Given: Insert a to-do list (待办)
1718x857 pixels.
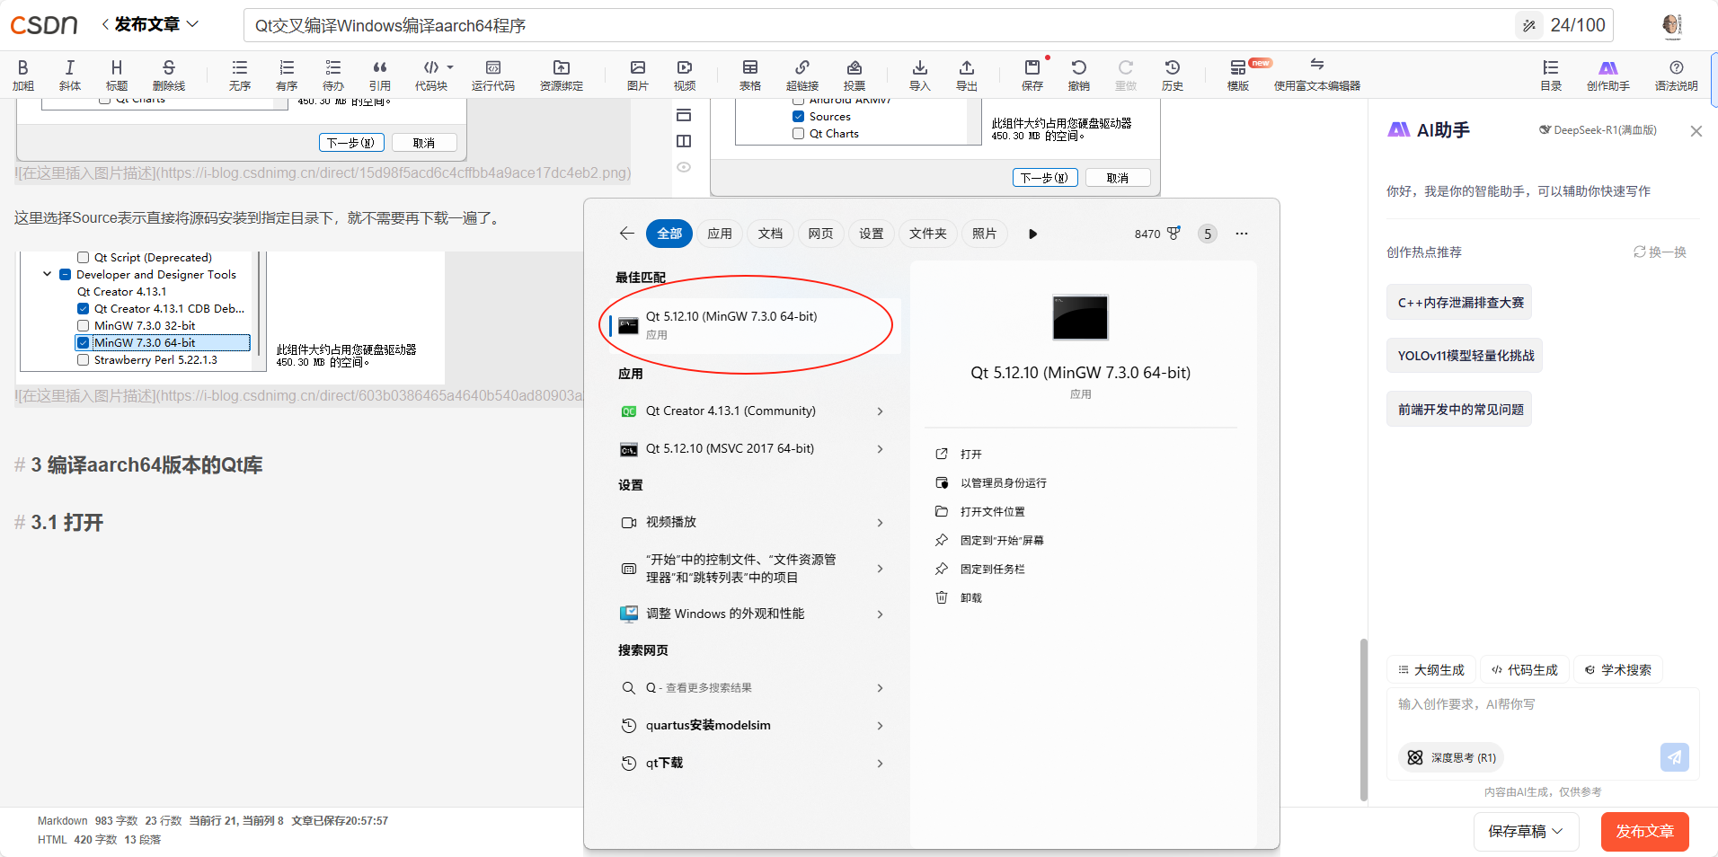Looking at the screenshot, I should click(333, 75).
